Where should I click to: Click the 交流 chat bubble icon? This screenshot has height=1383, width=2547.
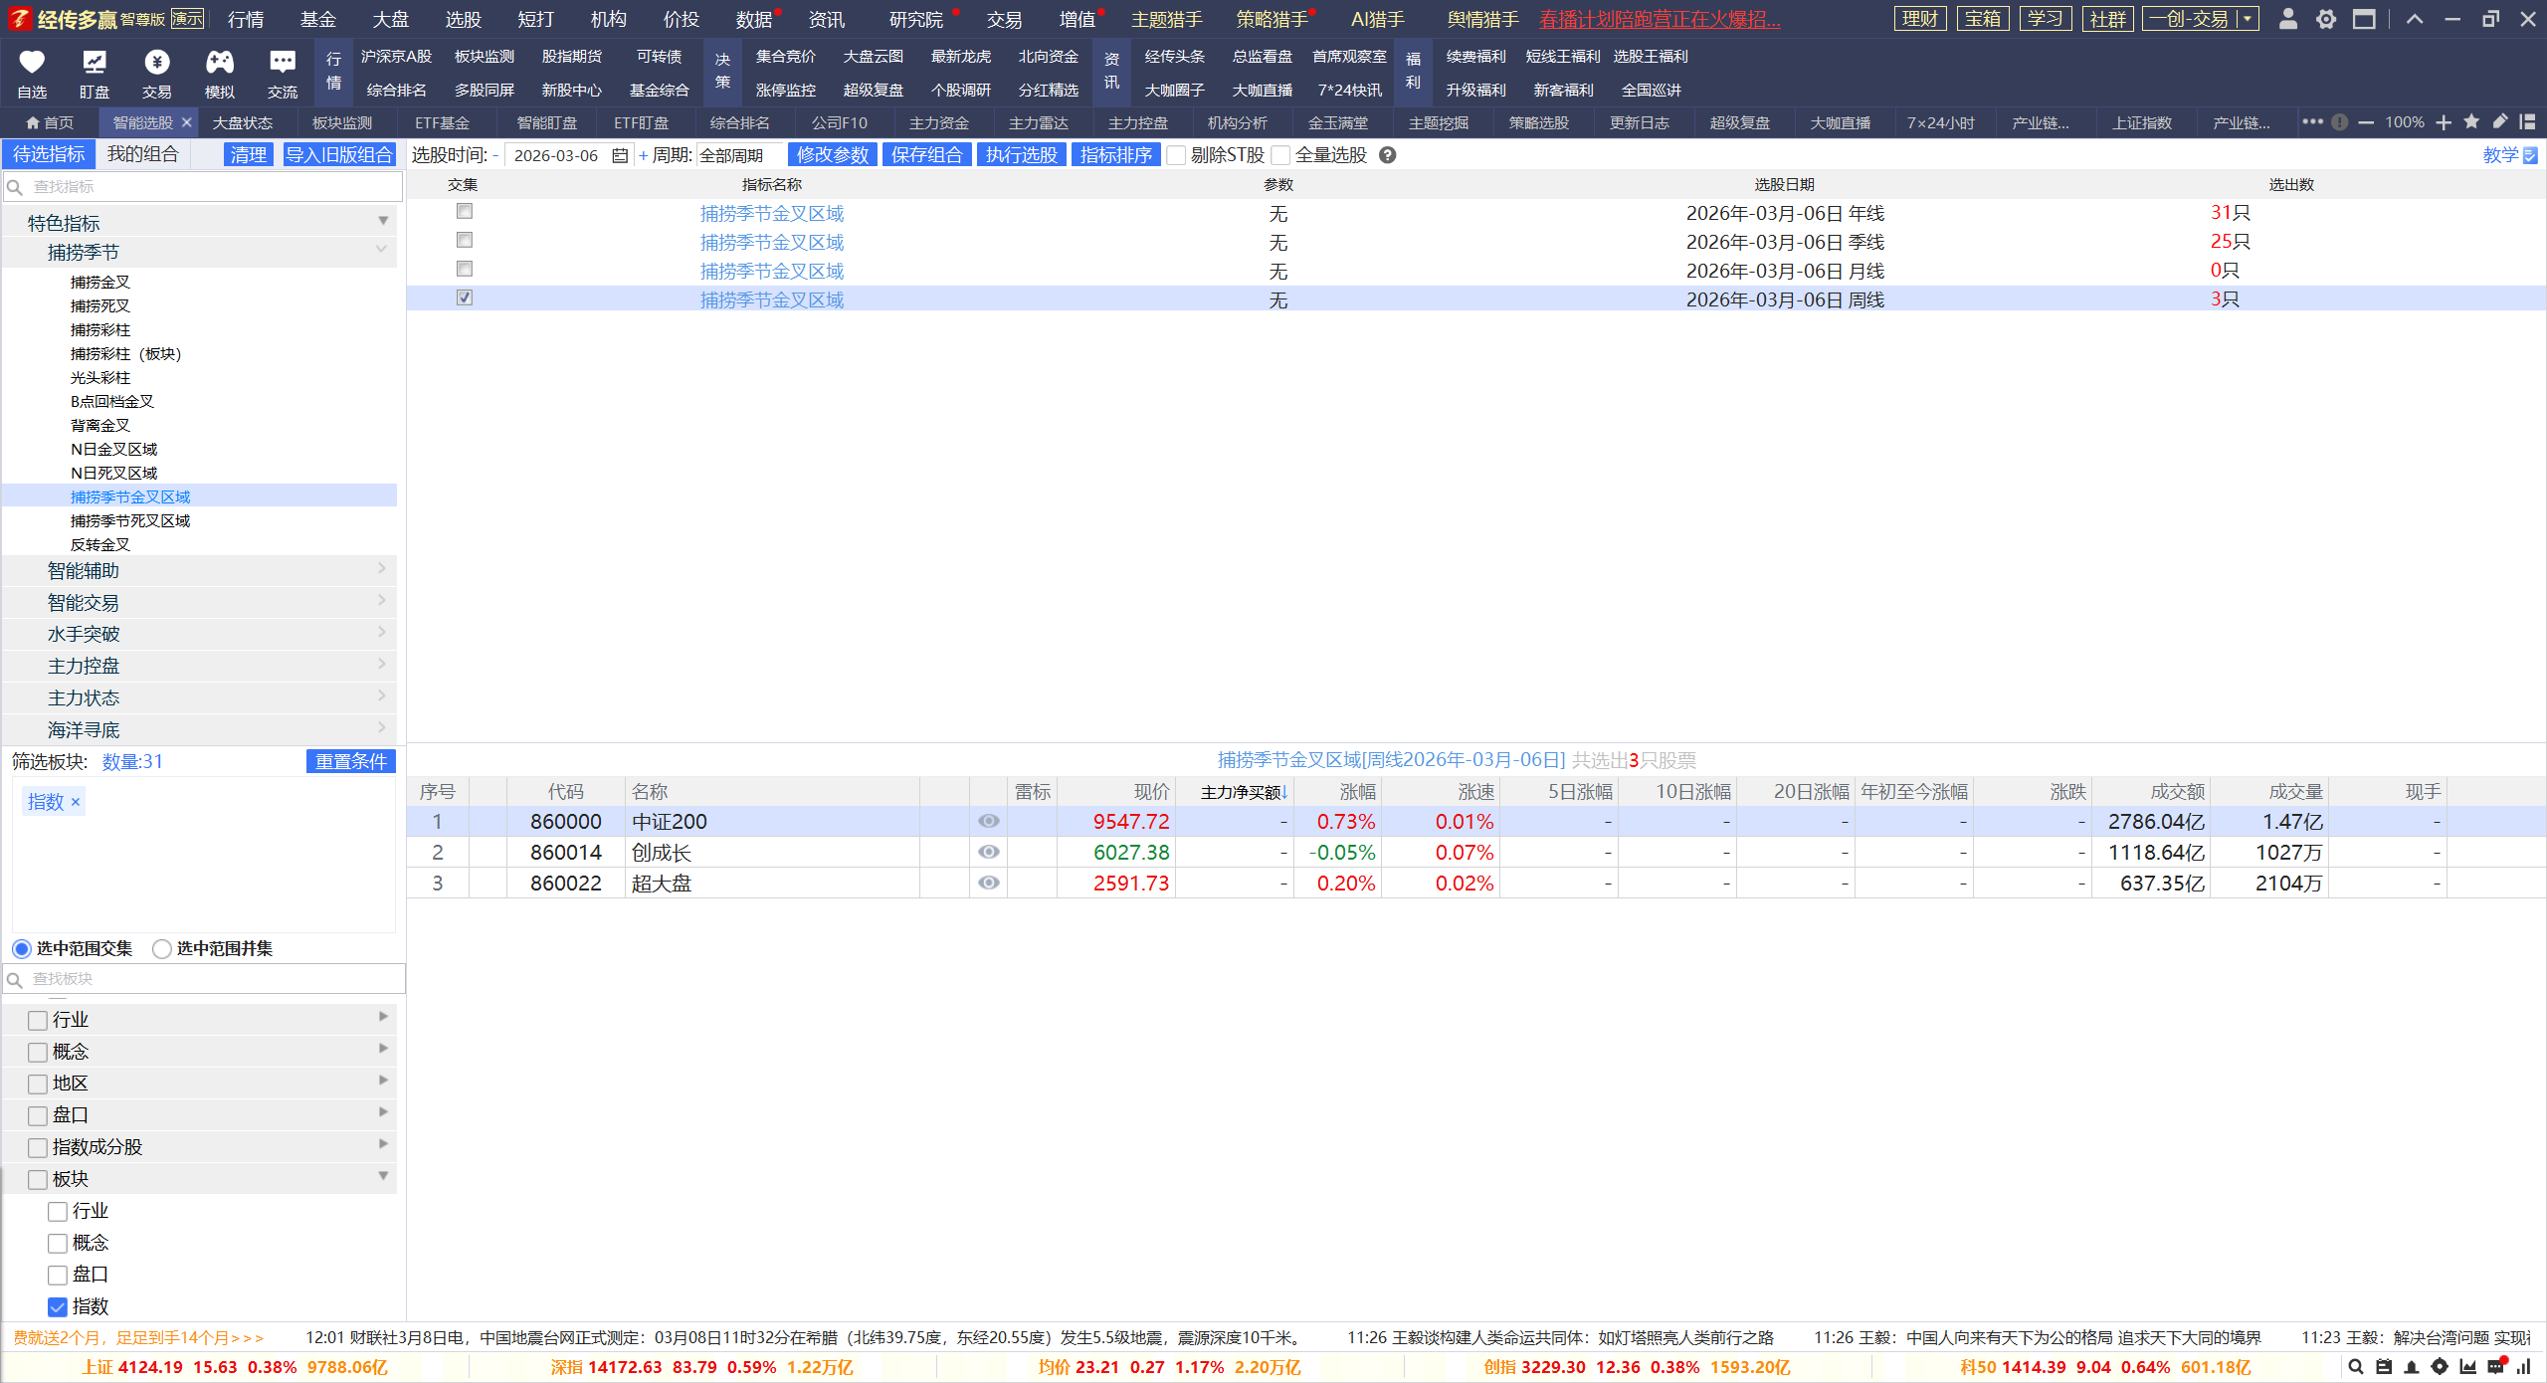pos(283,63)
